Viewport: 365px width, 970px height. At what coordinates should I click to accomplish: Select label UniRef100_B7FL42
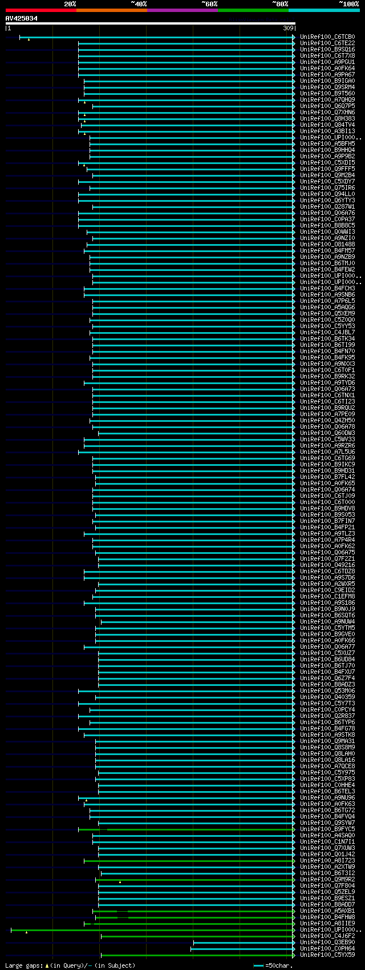(x=327, y=477)
